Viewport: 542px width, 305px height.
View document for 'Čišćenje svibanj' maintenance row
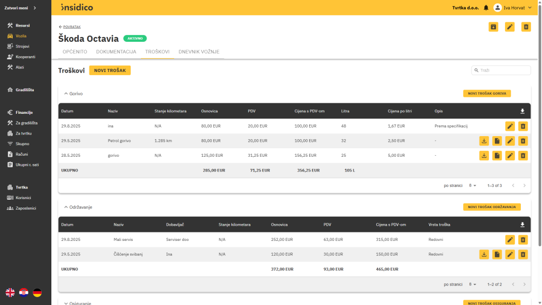[x=497, y=255]
